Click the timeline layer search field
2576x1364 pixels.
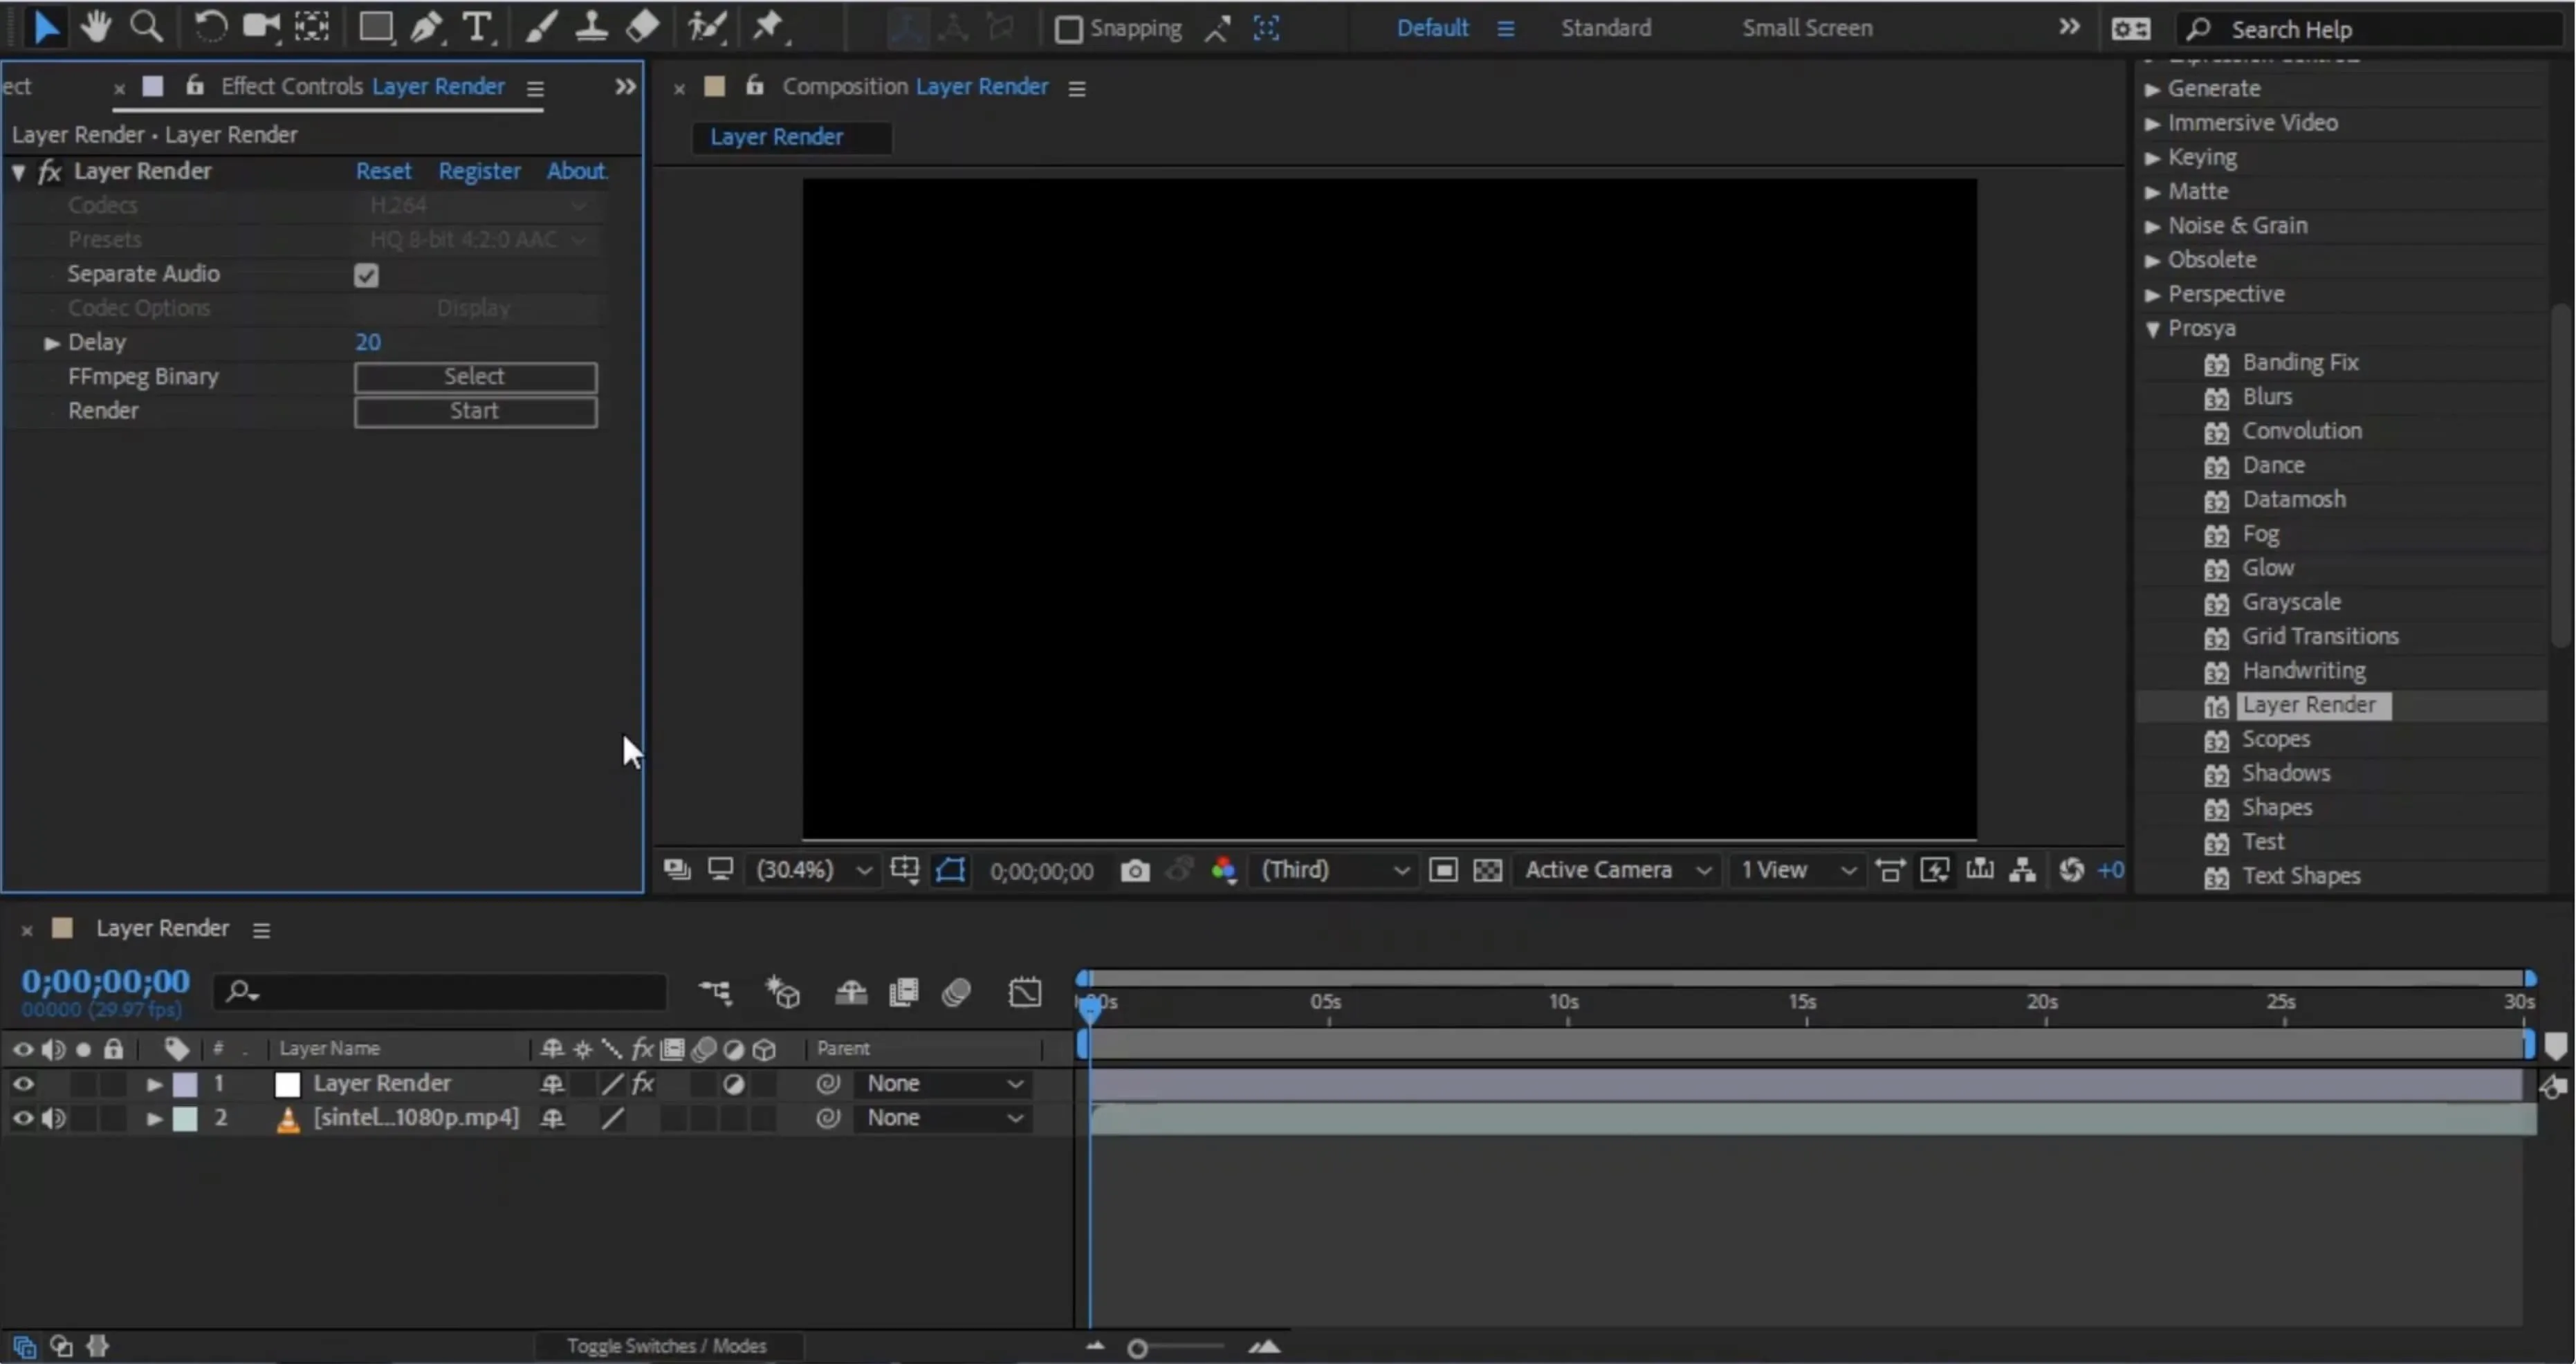click(440, 992)
